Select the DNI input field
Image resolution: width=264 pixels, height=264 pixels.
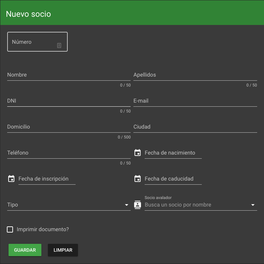69,101
